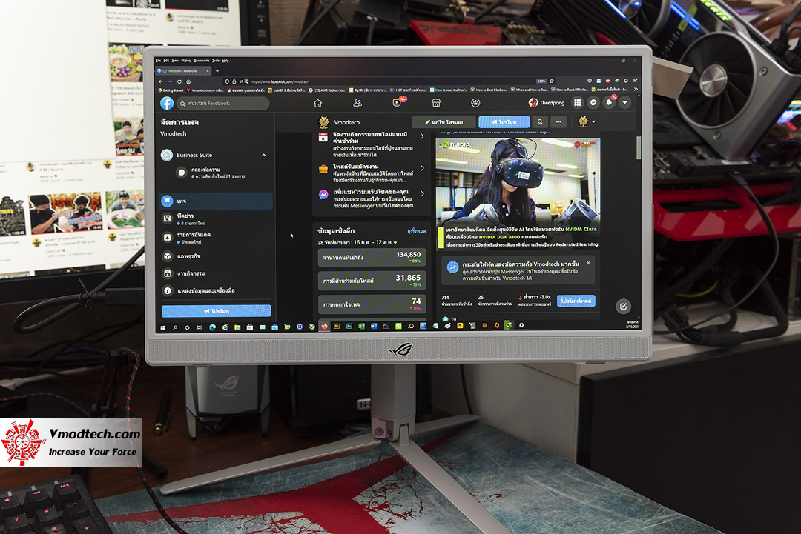
Task: Open the Vmodtech.com bookmark in toolbar
Action: [x=205, y=90]
